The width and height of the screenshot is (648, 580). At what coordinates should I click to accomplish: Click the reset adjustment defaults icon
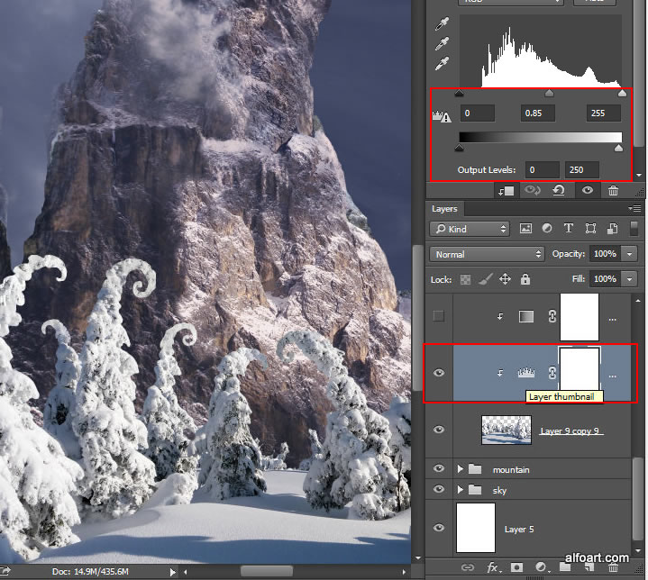coord(559,190)
